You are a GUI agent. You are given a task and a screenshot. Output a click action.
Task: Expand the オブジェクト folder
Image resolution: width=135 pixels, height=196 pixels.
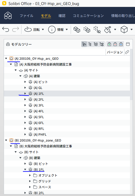[30, 175]
